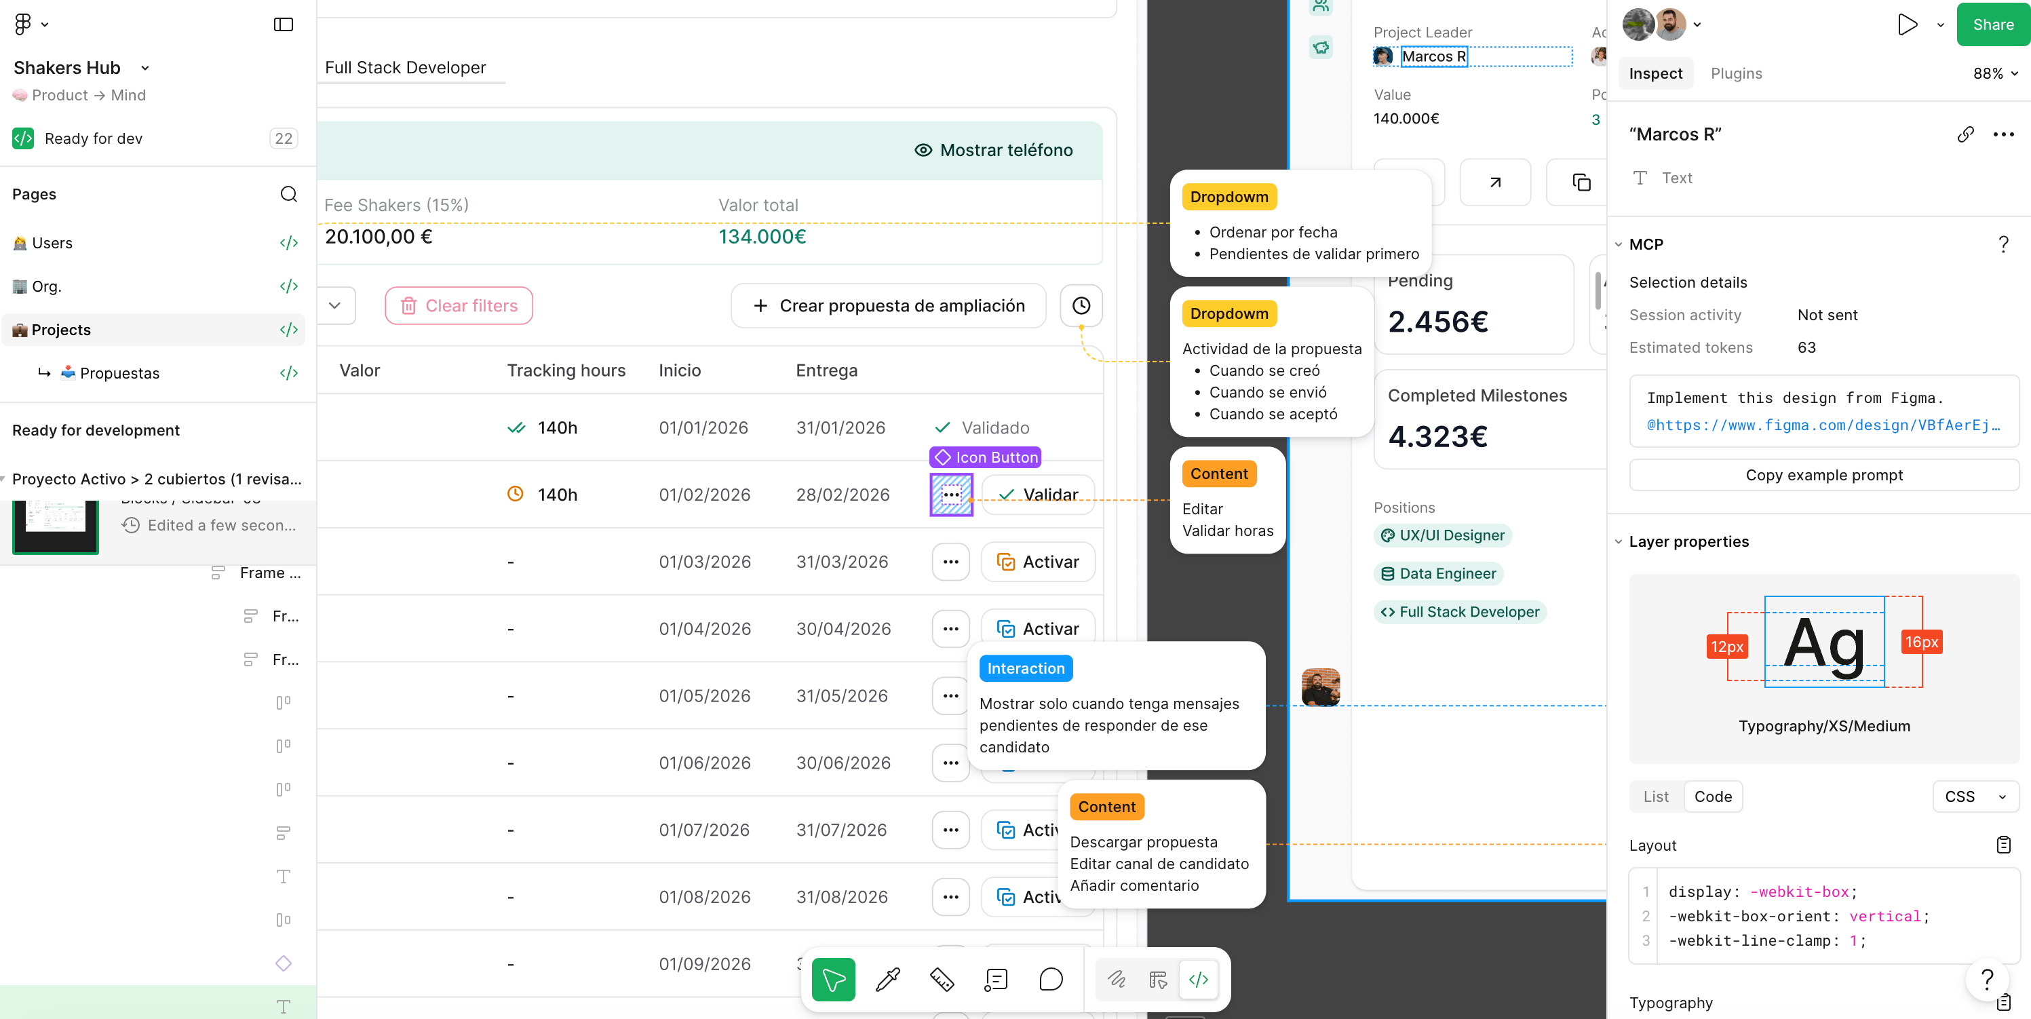Image resolution: width=2031 pixels, height=1019 pixels.
Task: Open more options for "Marcos R"
Action: 2003,134
